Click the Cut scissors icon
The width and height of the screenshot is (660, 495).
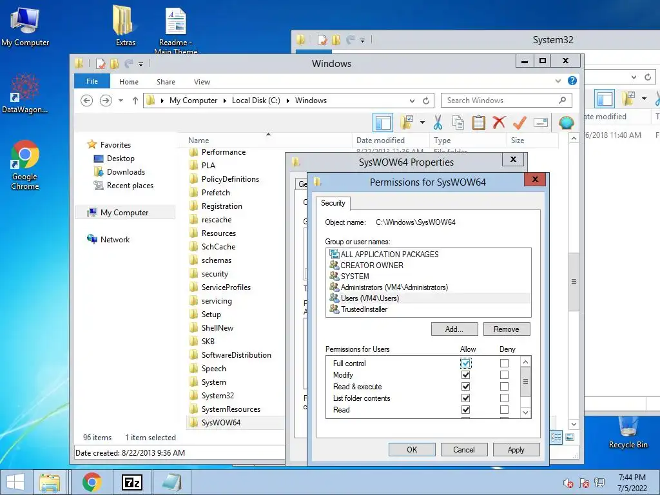click(438, 122)
